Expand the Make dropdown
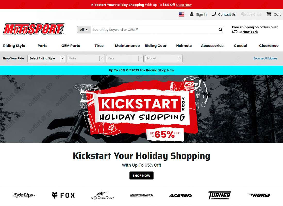 click(x=85, y=58)
